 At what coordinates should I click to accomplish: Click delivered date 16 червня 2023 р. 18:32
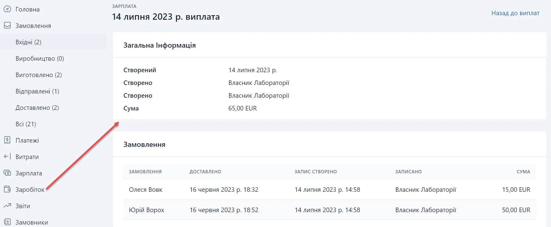point(224,190)
